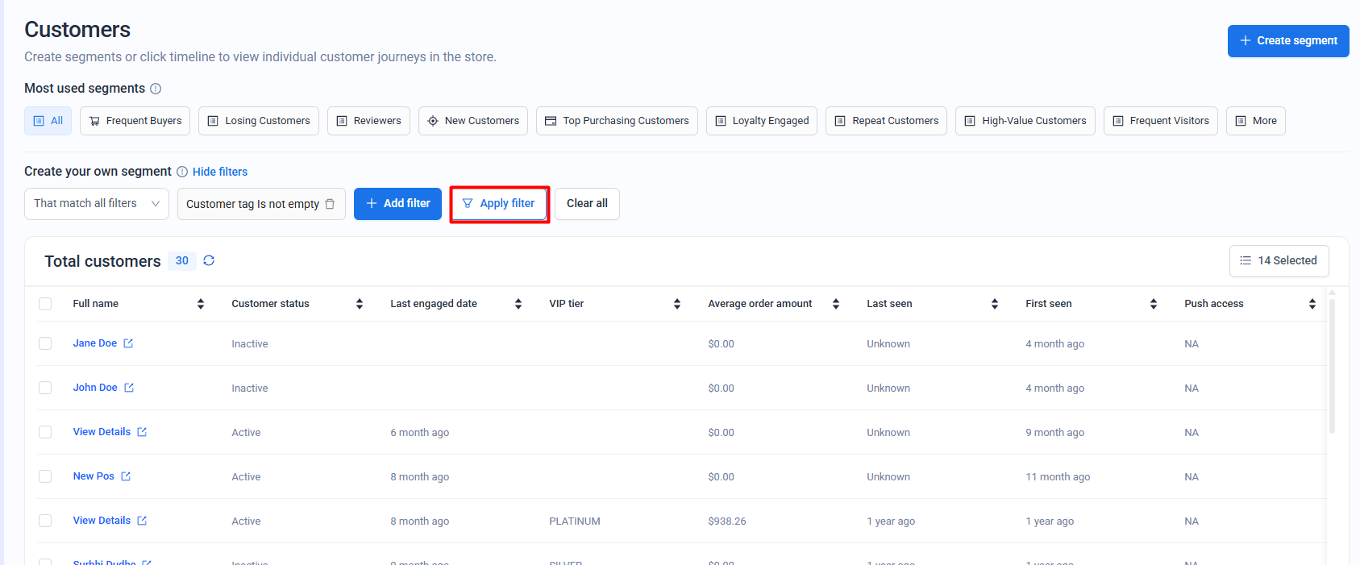Switch to the Loyalty Engaged segment
The image size is (1360, 565).
click(x=762, y=121)
